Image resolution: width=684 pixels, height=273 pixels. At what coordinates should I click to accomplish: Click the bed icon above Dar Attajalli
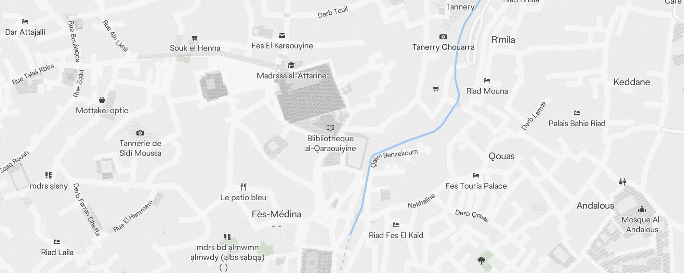[x=25, y=21]
